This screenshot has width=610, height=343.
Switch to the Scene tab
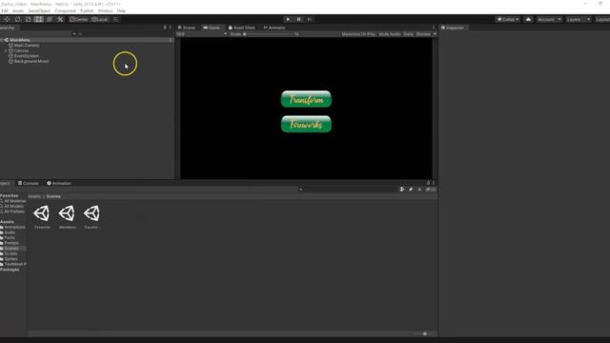pos(187,28)
